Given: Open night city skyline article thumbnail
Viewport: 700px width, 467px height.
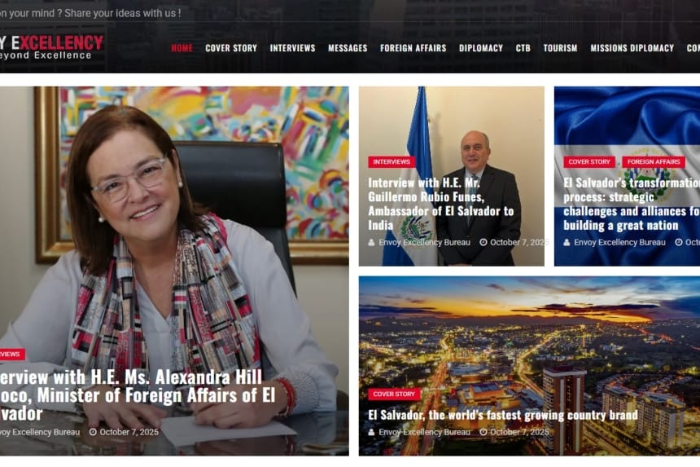Looking at the screenshot, I should [529, 366].
